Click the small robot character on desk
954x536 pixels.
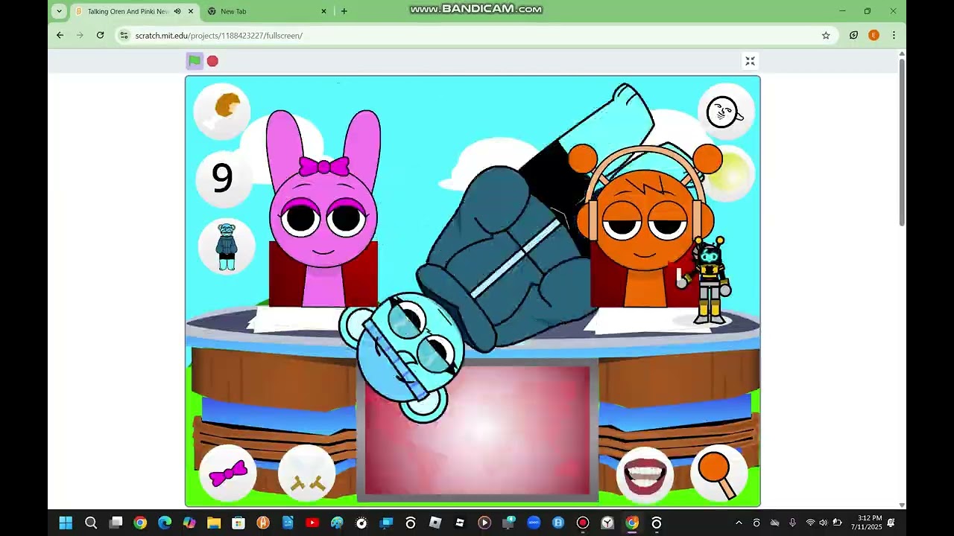pos(710,280)
